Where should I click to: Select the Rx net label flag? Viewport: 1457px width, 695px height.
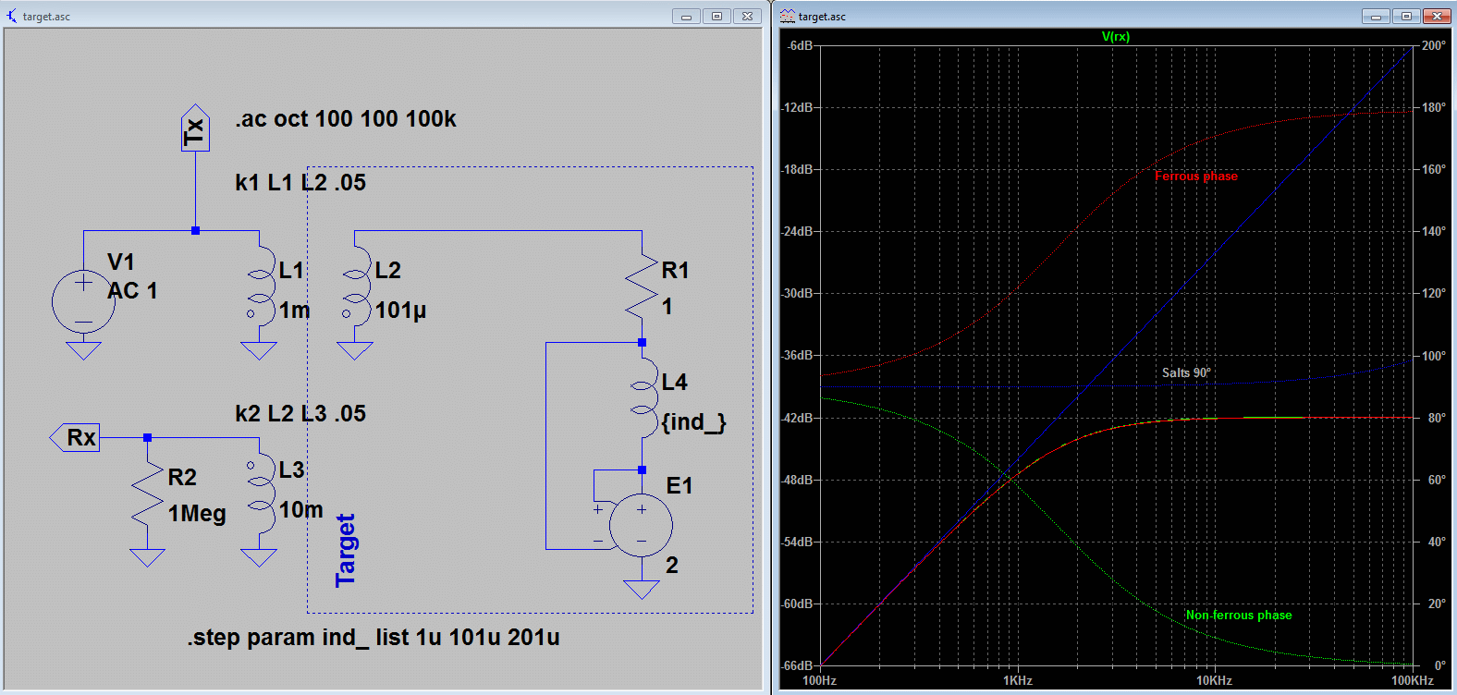pos(76,437)
